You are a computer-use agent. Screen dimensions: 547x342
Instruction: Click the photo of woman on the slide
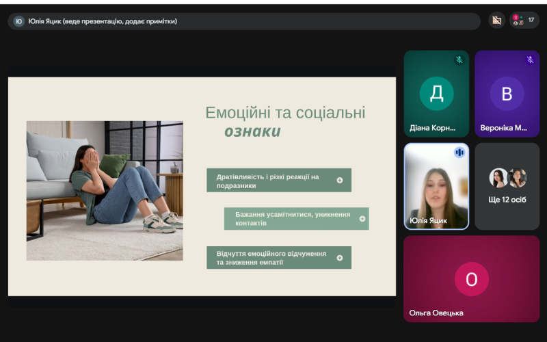(x=105, y=190)
